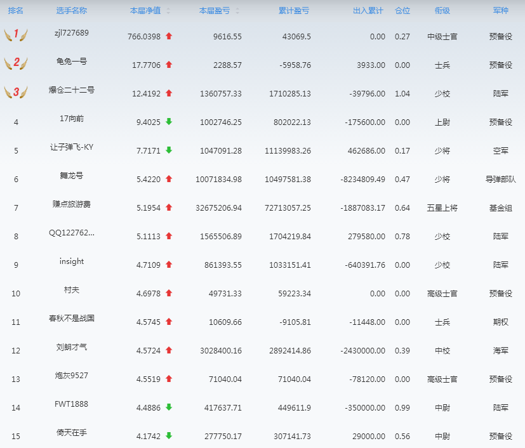Image resolution: width=525 pixels, height=448 pixels.
Task: Click green down arrow beside 4.1742
Action: pyautogui.click(x=169, y=435)
